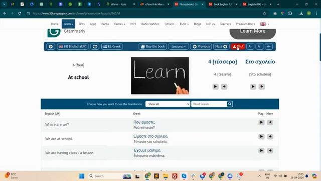
Task: Open the Join us page
Action: click(211, 24)
